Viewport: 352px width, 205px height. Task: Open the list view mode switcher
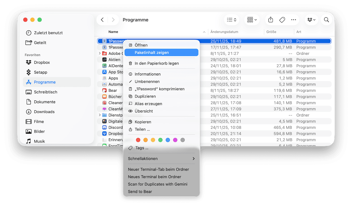(231, 20)
